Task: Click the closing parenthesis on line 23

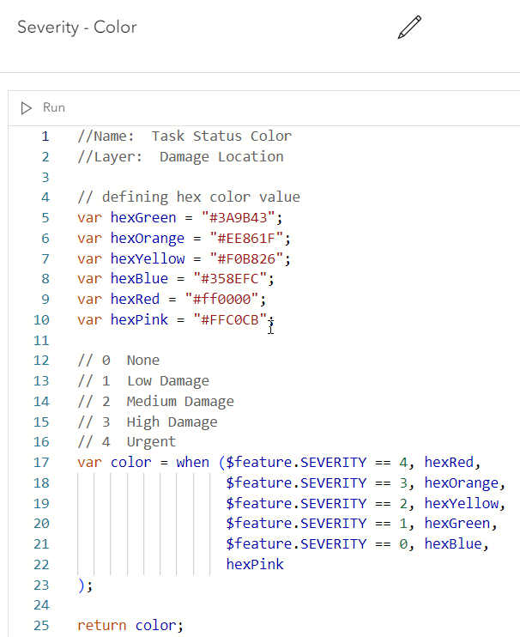Action: 82,585
